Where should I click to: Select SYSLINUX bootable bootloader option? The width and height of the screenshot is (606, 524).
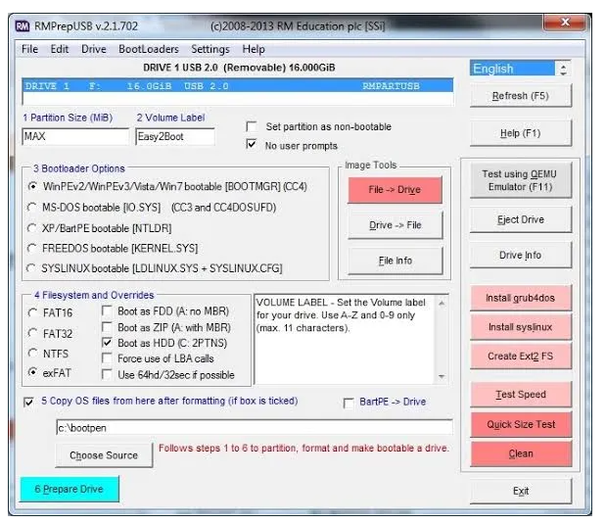pyautogui.click(x=32, y=267)
